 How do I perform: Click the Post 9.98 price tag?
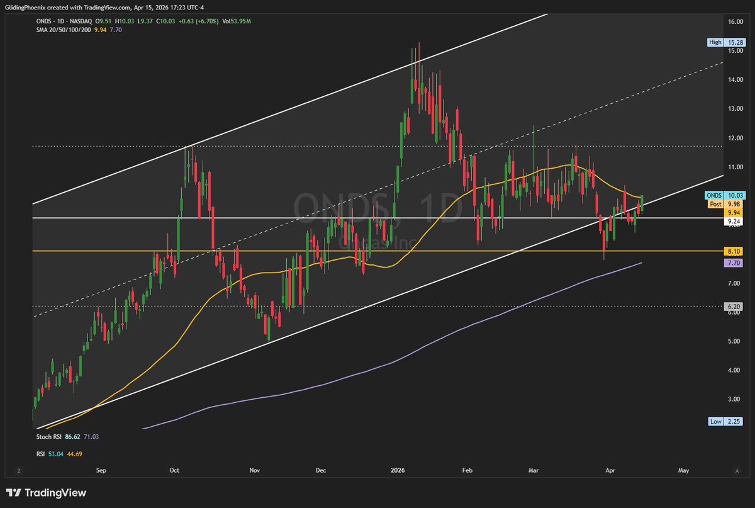tap(725, 204)
